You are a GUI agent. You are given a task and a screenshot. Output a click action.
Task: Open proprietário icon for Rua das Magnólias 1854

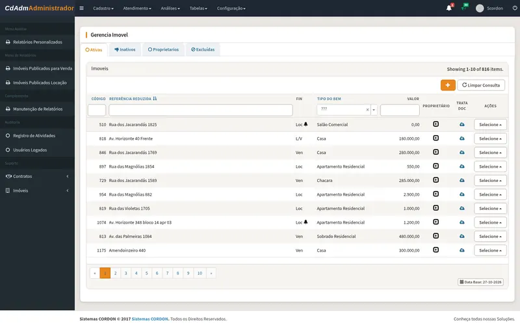(x=435, y=166)
